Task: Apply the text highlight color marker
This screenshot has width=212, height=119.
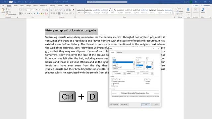Action: coord(42,14)
